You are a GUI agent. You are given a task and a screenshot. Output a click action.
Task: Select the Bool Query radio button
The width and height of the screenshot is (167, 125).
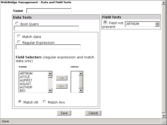(x=17, y=23)
